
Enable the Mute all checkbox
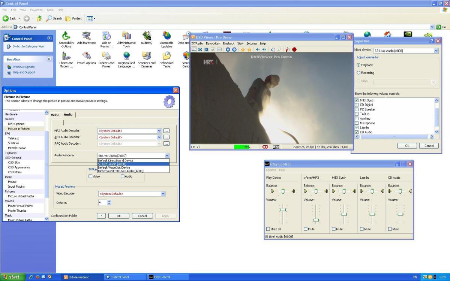tap(268, 229)
